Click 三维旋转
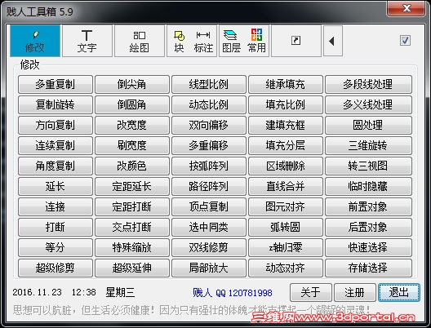This screenshot has width=431, height=328. pos(368,145)
